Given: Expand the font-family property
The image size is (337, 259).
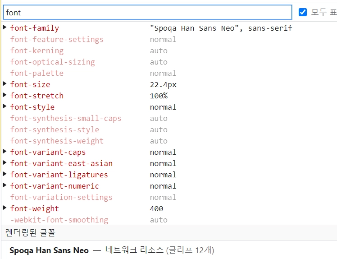Looking at the screenshot, I should tap(5, 28).
